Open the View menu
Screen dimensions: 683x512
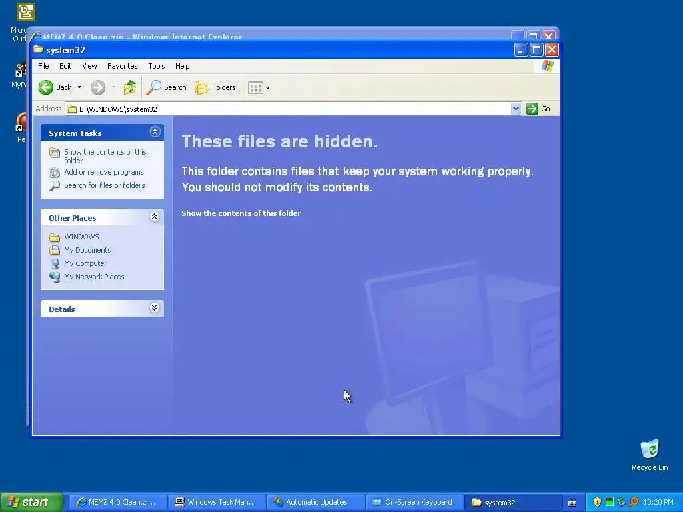(x=89, y=66)
